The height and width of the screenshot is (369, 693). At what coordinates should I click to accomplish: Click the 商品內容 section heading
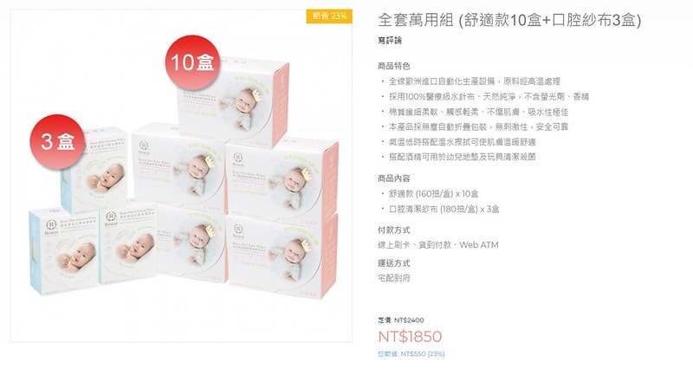pos(394,178)
